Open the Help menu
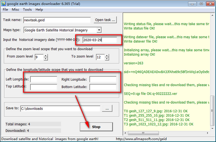 click(39, 10)
